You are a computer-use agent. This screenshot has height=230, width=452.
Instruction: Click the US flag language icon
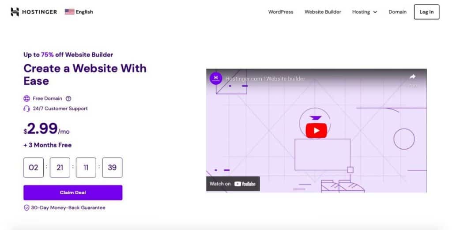[69, 12]
